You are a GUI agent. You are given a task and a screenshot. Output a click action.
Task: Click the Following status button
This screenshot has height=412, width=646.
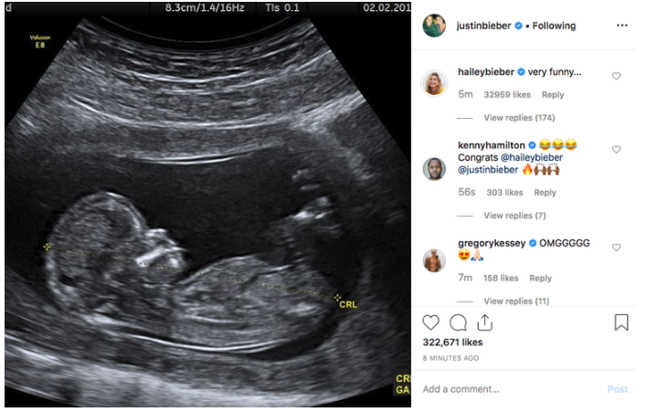coord(554,26)
